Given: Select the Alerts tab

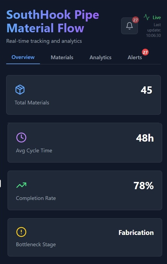Looking at the screenshot, I should click(135, 58).
